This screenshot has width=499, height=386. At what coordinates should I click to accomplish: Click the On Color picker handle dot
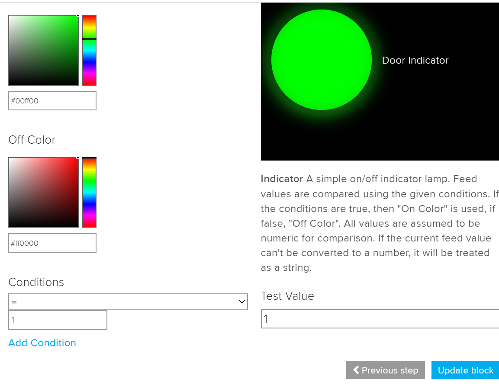(x=78, y=16)
